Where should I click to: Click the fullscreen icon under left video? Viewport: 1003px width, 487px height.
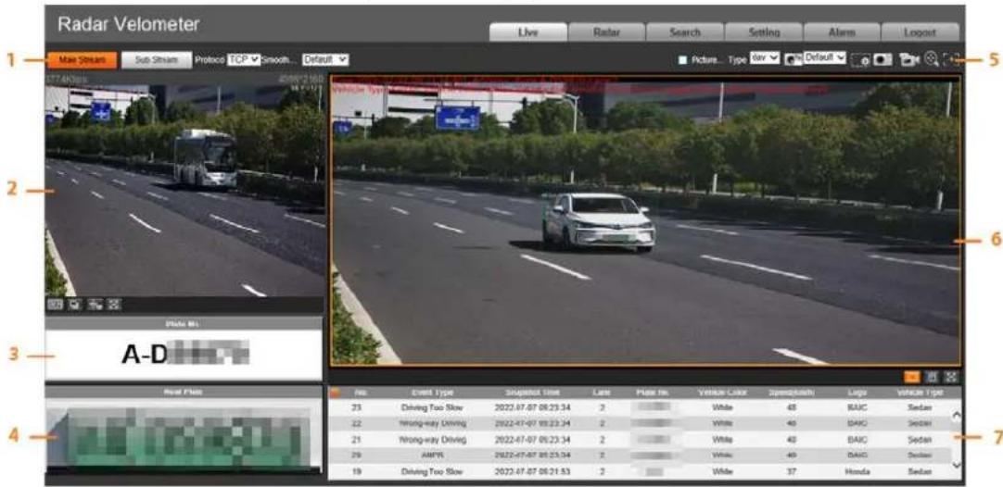coord(115,305)
